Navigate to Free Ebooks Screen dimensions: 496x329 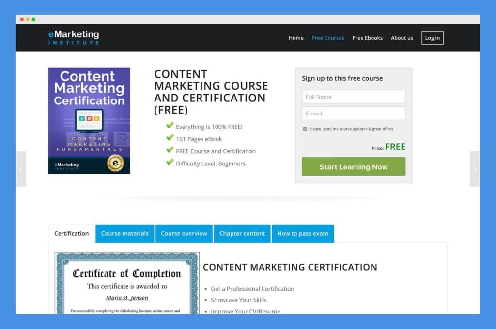click(x=367, y=38)
